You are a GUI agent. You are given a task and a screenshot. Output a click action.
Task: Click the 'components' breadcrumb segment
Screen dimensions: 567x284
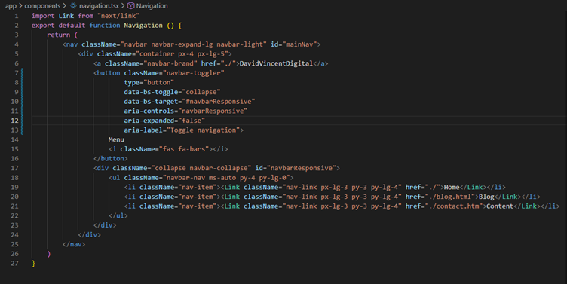coord(42,6)
